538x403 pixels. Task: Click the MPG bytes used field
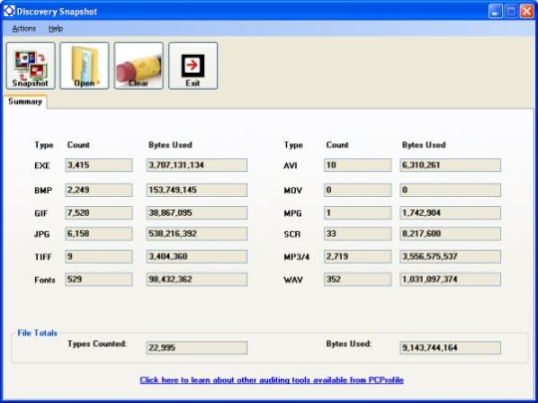click(450, 213)
